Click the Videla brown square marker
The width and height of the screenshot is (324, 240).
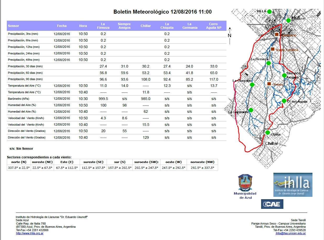pyautogui.click(x=269, y=84)
